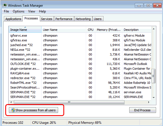The height and width of the screenshot is (126, 163).
Task: Click the Adobe RoboHelp 10 description
Action: (x=137, y=83)
